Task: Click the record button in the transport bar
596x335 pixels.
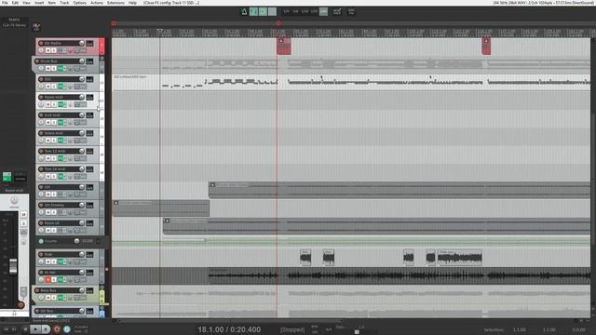Action: tap(57, 329)
